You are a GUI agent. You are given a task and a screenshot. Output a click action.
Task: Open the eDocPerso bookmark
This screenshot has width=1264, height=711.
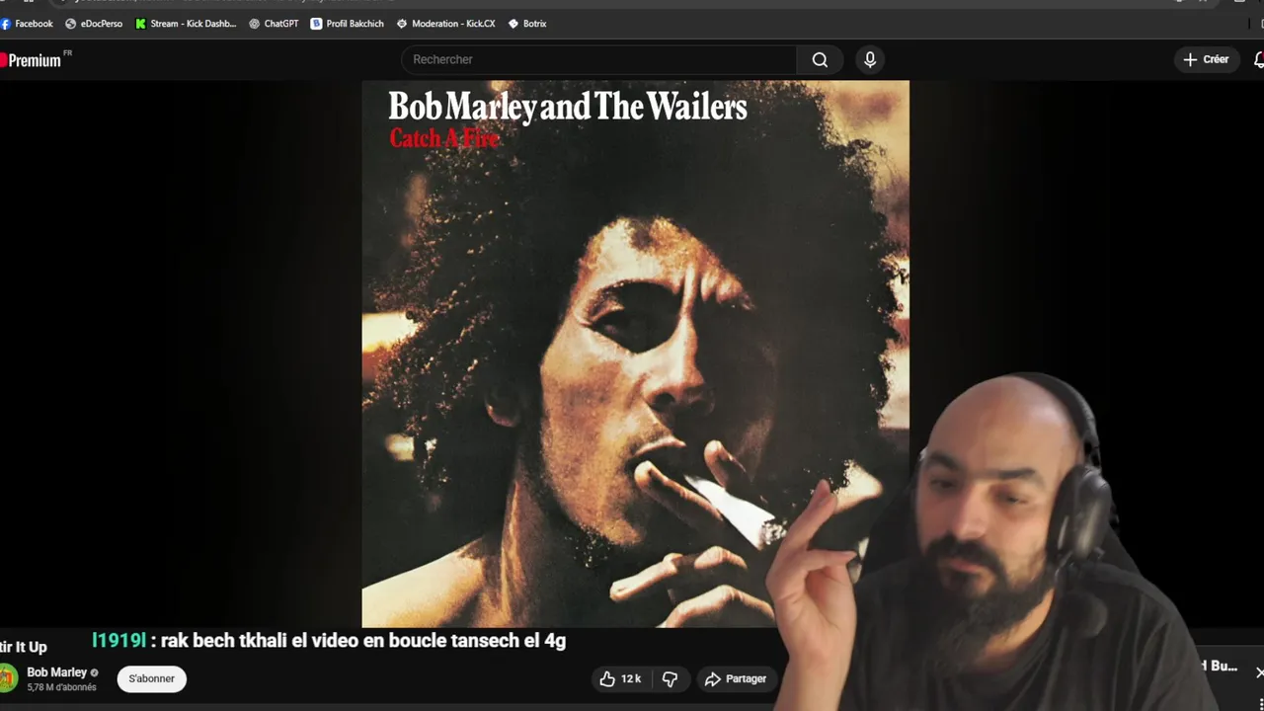(95, 24)
